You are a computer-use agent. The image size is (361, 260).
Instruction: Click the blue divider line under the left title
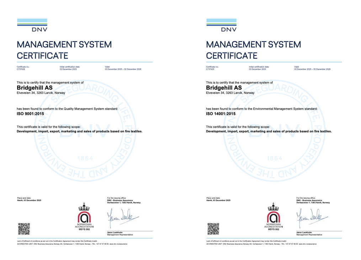(84, 61)
